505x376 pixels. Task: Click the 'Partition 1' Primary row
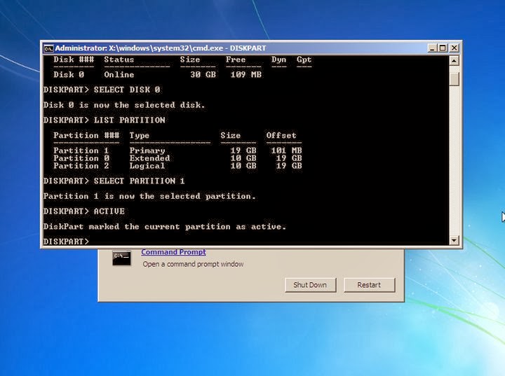click(177, 151)
